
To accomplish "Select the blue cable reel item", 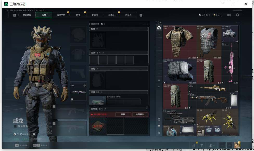I will pyautogui.click(x=172, y=131).
